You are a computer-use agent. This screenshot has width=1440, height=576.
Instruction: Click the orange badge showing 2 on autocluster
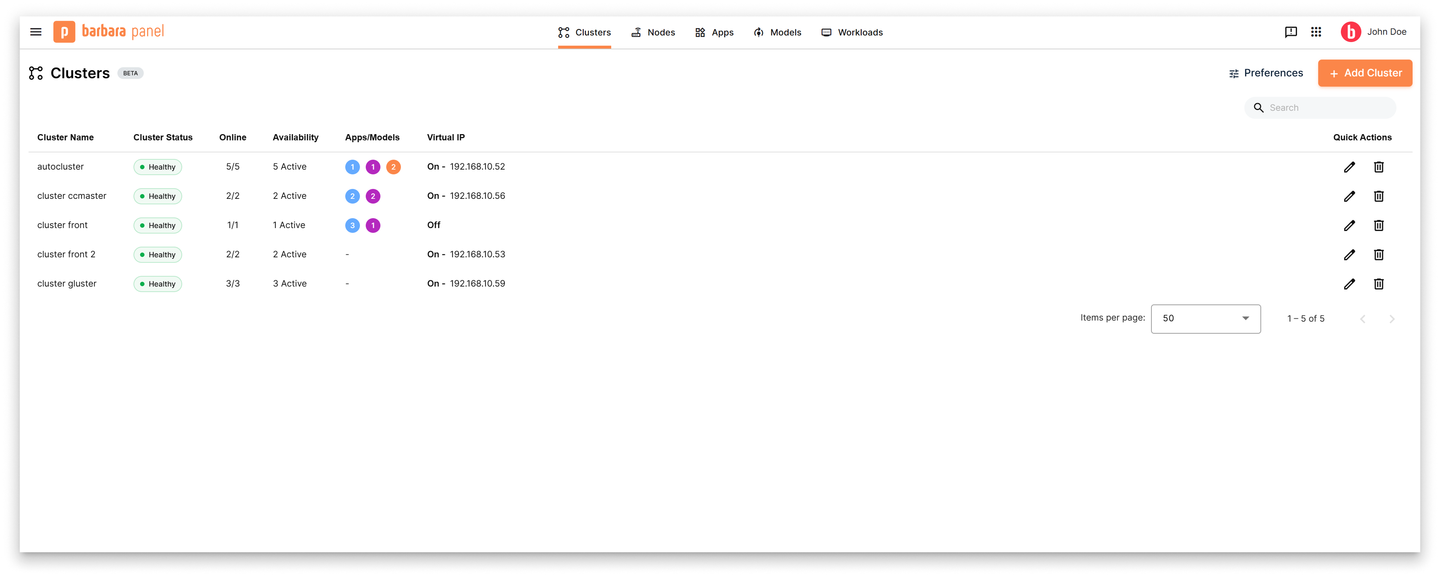[x=394, y=167]
